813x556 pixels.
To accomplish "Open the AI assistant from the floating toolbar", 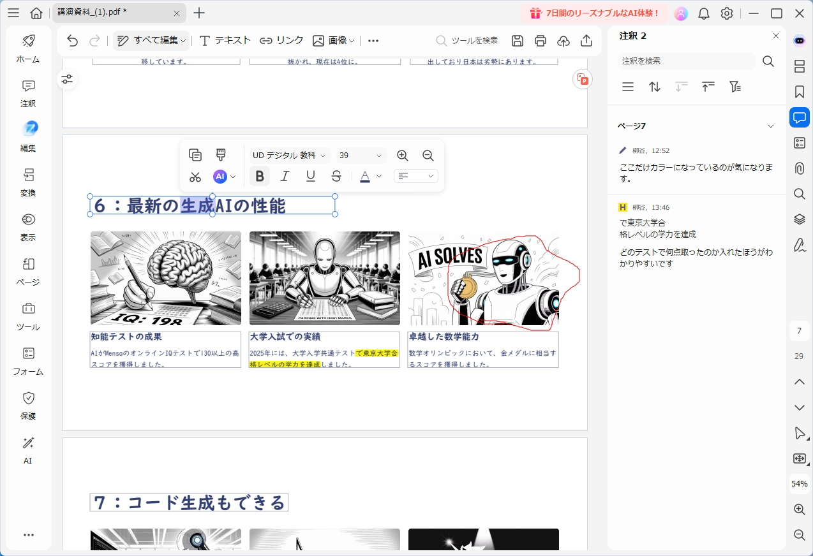I will point(220,177).
